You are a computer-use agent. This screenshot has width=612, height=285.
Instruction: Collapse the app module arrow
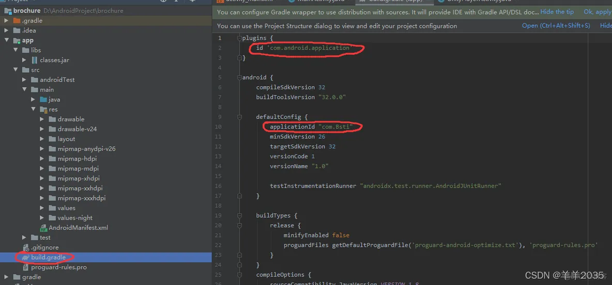coord(6,40)
